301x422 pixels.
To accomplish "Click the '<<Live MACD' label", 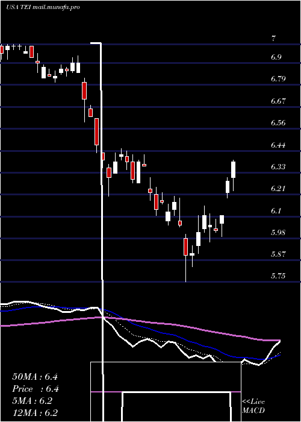I will point(253,406).
